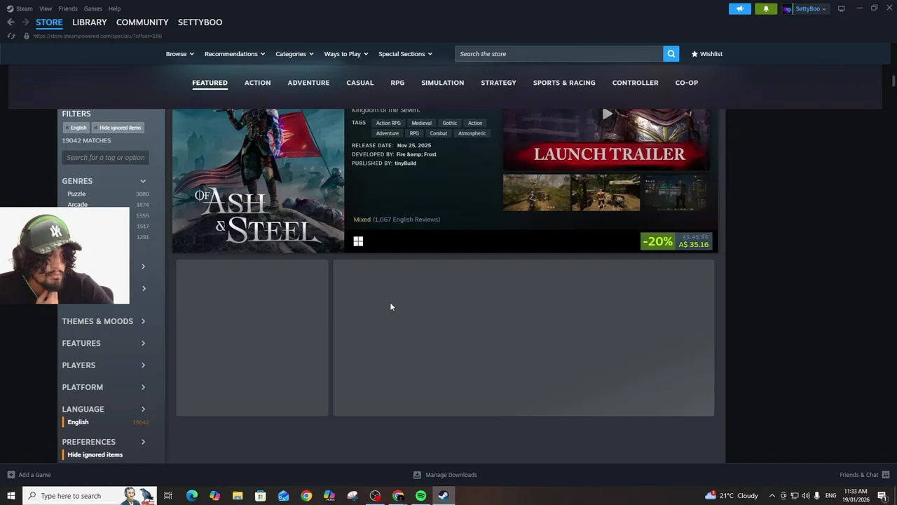Switch to the Adventure tab
The width and height of the screenshot is (897, 505).
[x=308, y=83]
